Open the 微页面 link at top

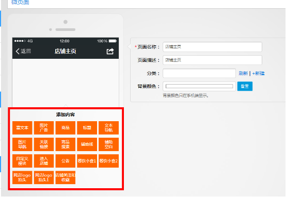tap(20, 2)
